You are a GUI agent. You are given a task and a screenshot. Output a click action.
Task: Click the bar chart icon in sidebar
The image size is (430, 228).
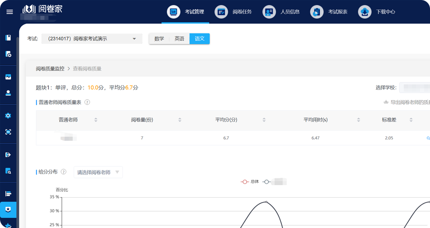(x=8, y=194)
